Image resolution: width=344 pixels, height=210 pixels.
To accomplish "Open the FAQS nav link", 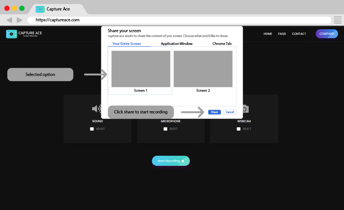I will tap(282, 34).
